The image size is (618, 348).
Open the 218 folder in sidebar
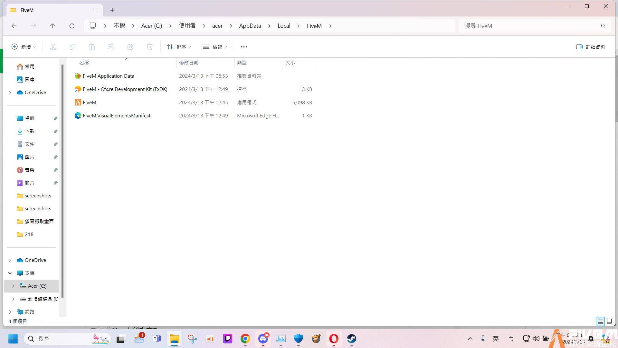29,234
